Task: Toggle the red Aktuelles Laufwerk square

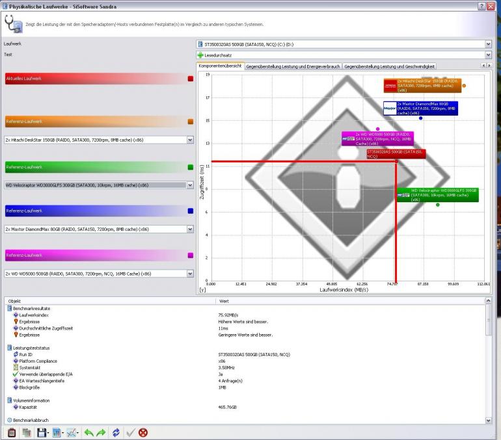Action: (191, 79)
